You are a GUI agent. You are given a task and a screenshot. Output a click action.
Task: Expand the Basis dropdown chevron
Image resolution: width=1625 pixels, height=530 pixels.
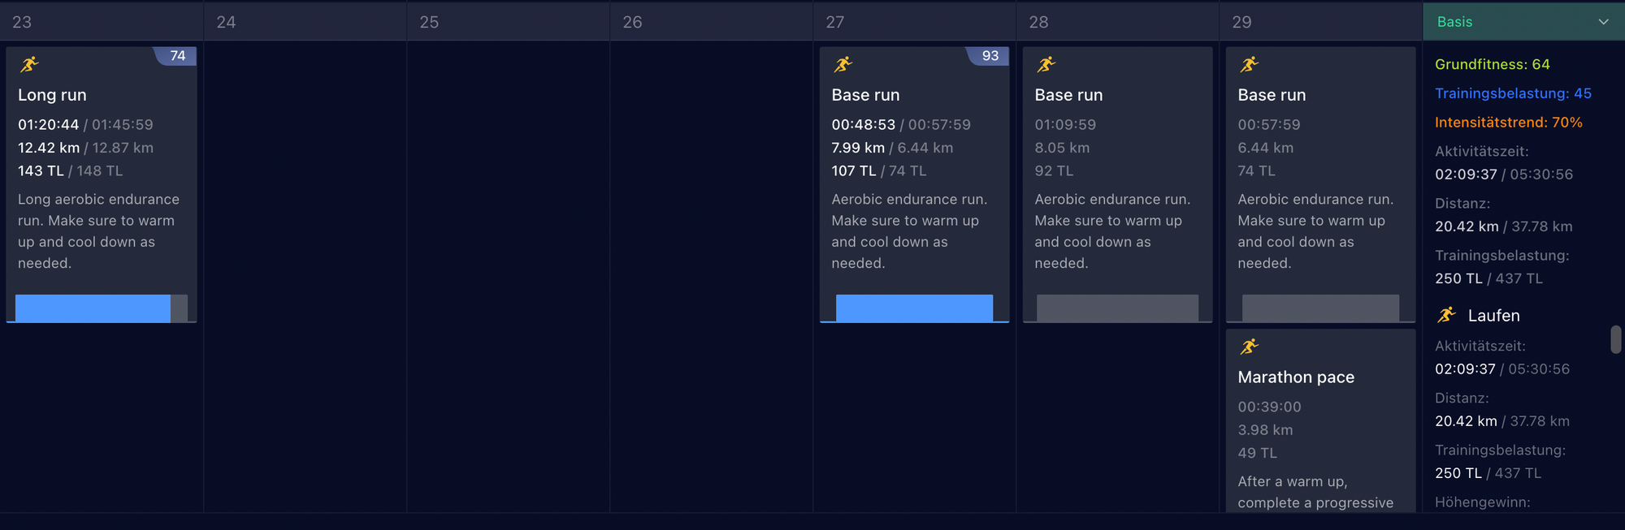tap(1603, 22)
